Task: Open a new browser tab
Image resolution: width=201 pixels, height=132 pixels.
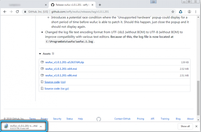Action: (100, 5)
